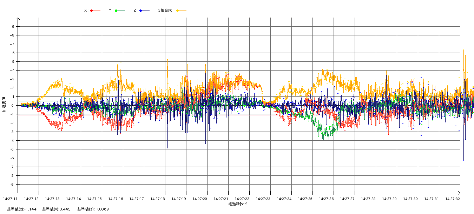
Task: Pick the 14:27:26 time axis label
Action: 326,199
